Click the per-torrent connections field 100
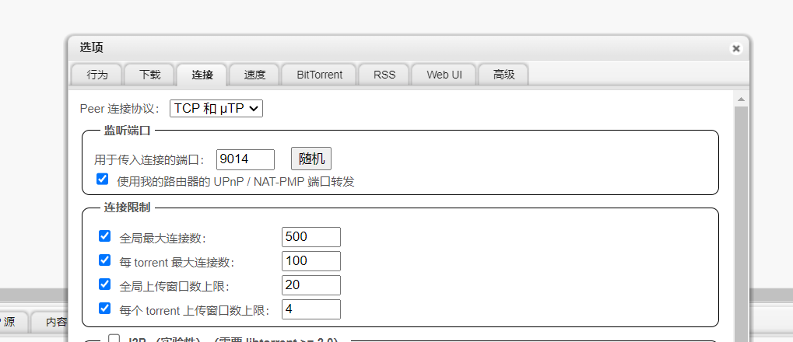The height and width of the screenshot is (342, 793). [x=311, y=261]
